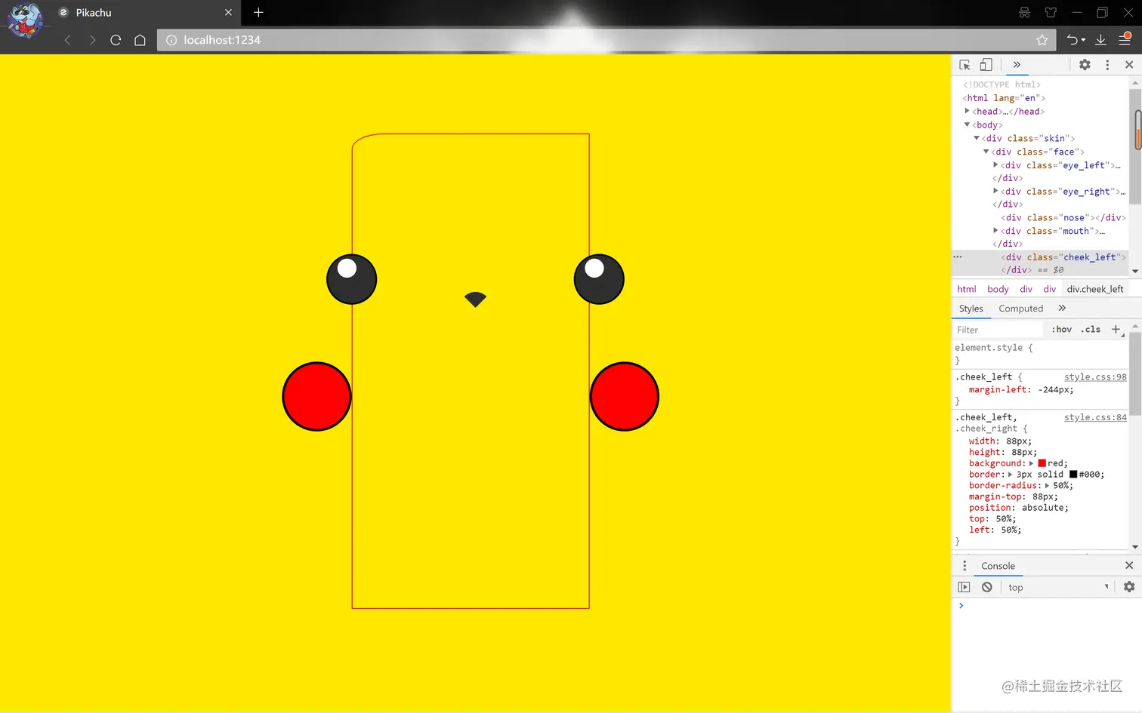Toggle the device emulation mode

click(x=986, y=65)
